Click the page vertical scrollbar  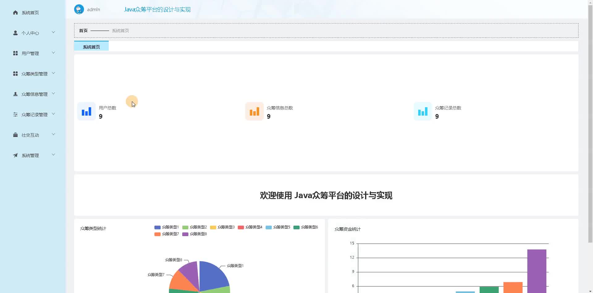pos(590,124)
